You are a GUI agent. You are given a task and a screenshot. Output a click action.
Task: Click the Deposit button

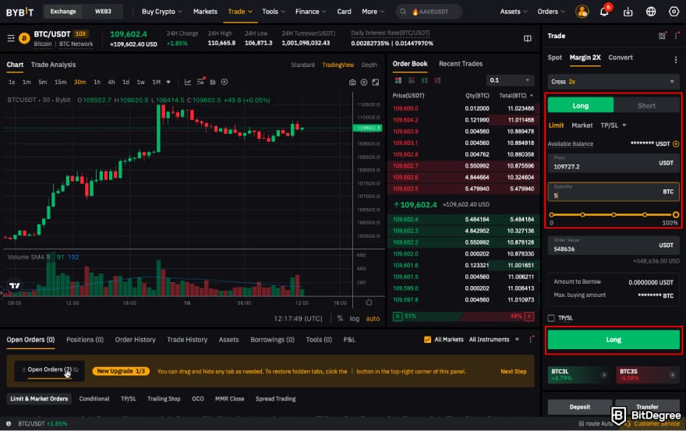click(580, 407)
